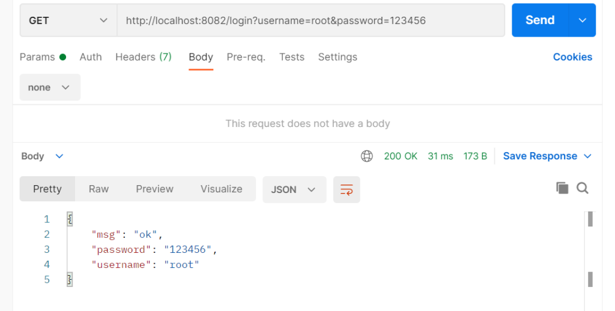The height and width of the screenshot is (311, 615).
Task: Open search in response body
Action: point(582,188)
